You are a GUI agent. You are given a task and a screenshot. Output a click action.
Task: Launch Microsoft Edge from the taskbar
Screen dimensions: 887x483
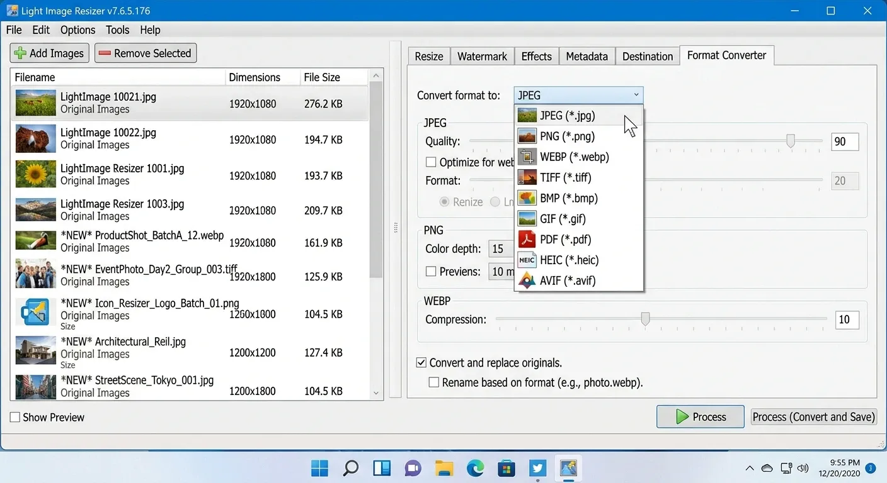(x=475, y=468)
